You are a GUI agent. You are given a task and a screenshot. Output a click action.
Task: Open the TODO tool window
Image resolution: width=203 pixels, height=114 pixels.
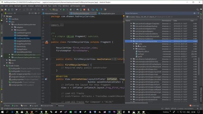pos(24,105)
